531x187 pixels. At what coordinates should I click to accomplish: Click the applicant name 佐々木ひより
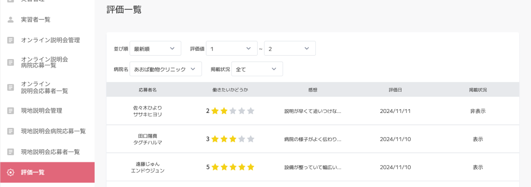click(x=147, y=108)
